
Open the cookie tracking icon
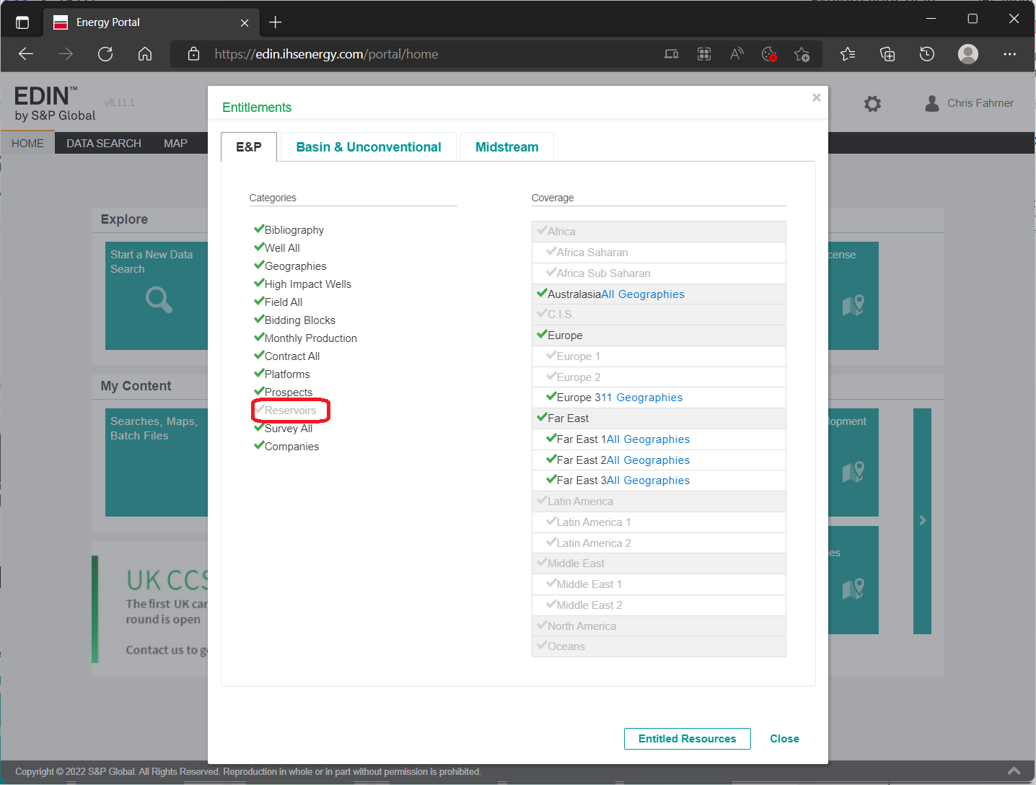click(x=769, y=54)
